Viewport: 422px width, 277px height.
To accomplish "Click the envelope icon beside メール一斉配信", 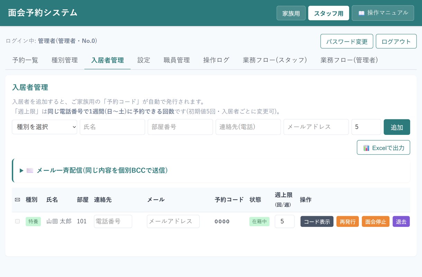I will (30, 170).
